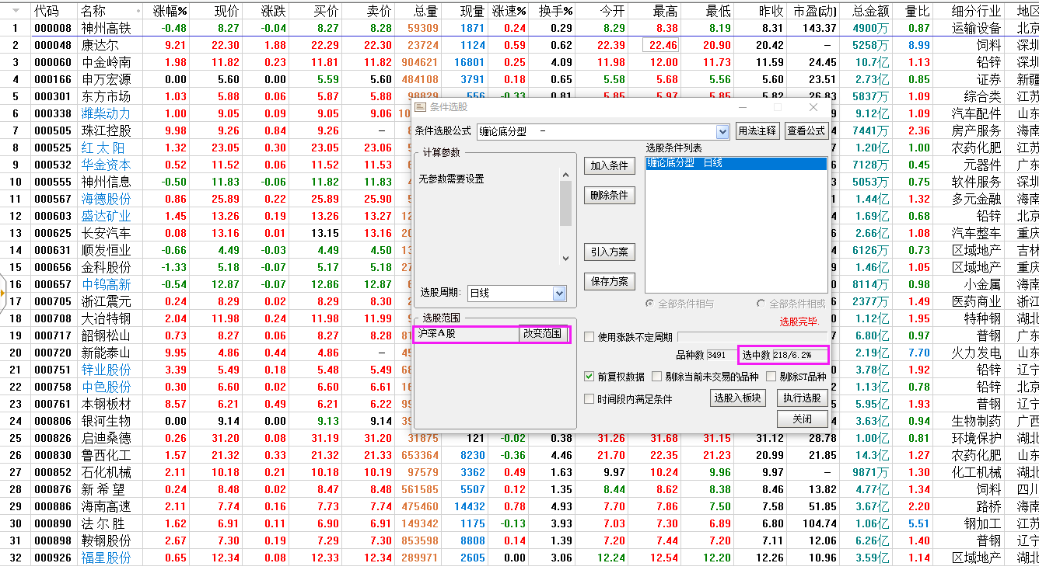
Task: Enable 剔除当前未交易的品种 checkbox
Action: coord(657,377)
